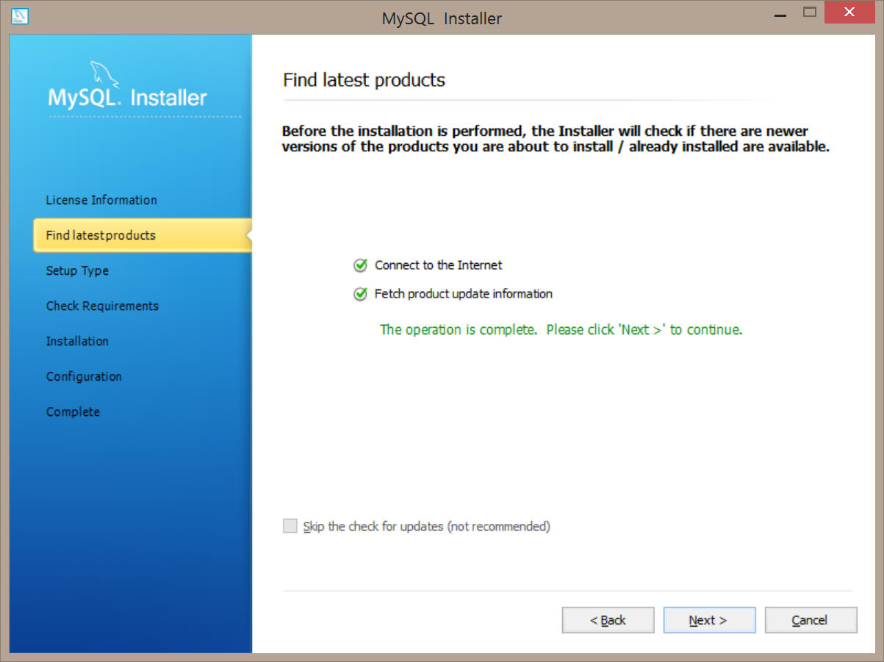Click the Find latest products heading
The image size is (884, 662).
pyautogui.click(x=364, y=79)
